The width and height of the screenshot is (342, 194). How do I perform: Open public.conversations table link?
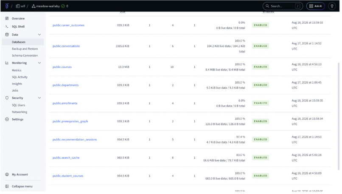(66, 46)
